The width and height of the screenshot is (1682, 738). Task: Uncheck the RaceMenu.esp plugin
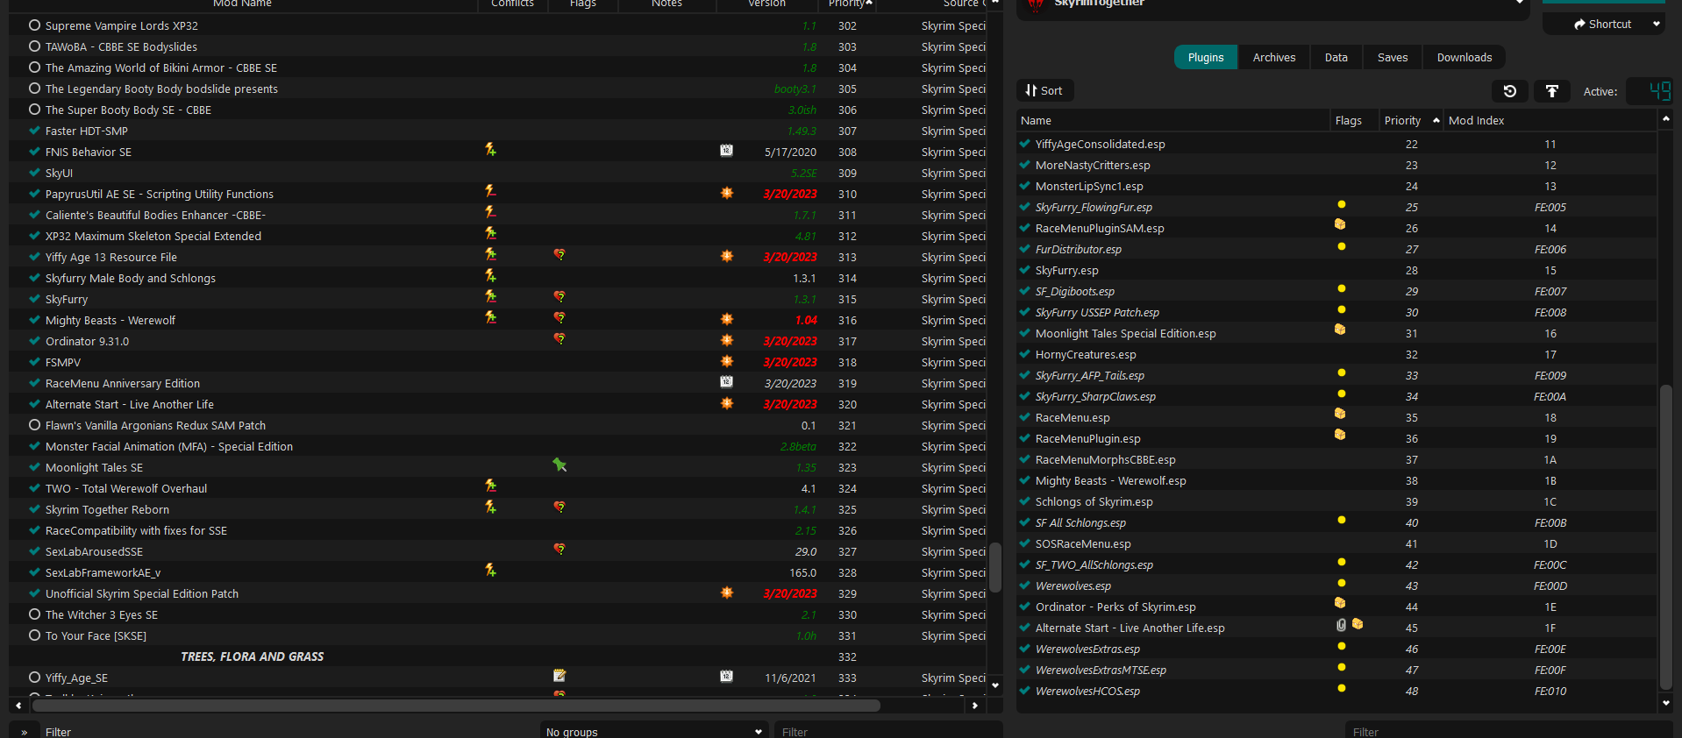(1024, 417)
